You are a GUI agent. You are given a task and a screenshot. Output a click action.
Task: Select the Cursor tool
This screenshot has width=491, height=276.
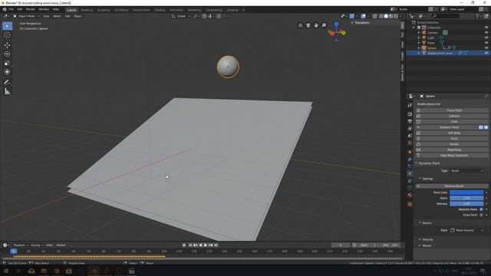7,35
